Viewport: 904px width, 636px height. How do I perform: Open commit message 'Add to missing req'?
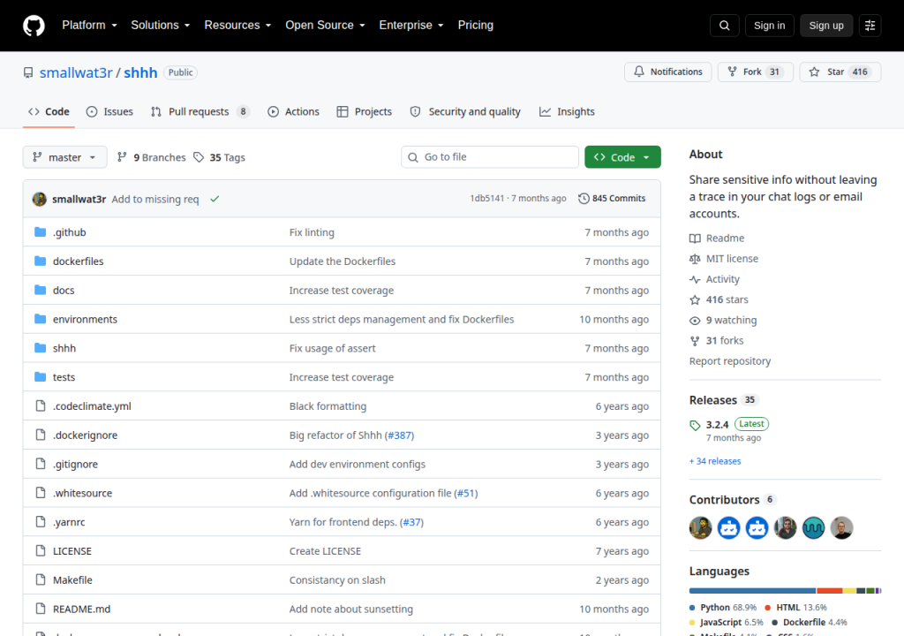[155, 199]
